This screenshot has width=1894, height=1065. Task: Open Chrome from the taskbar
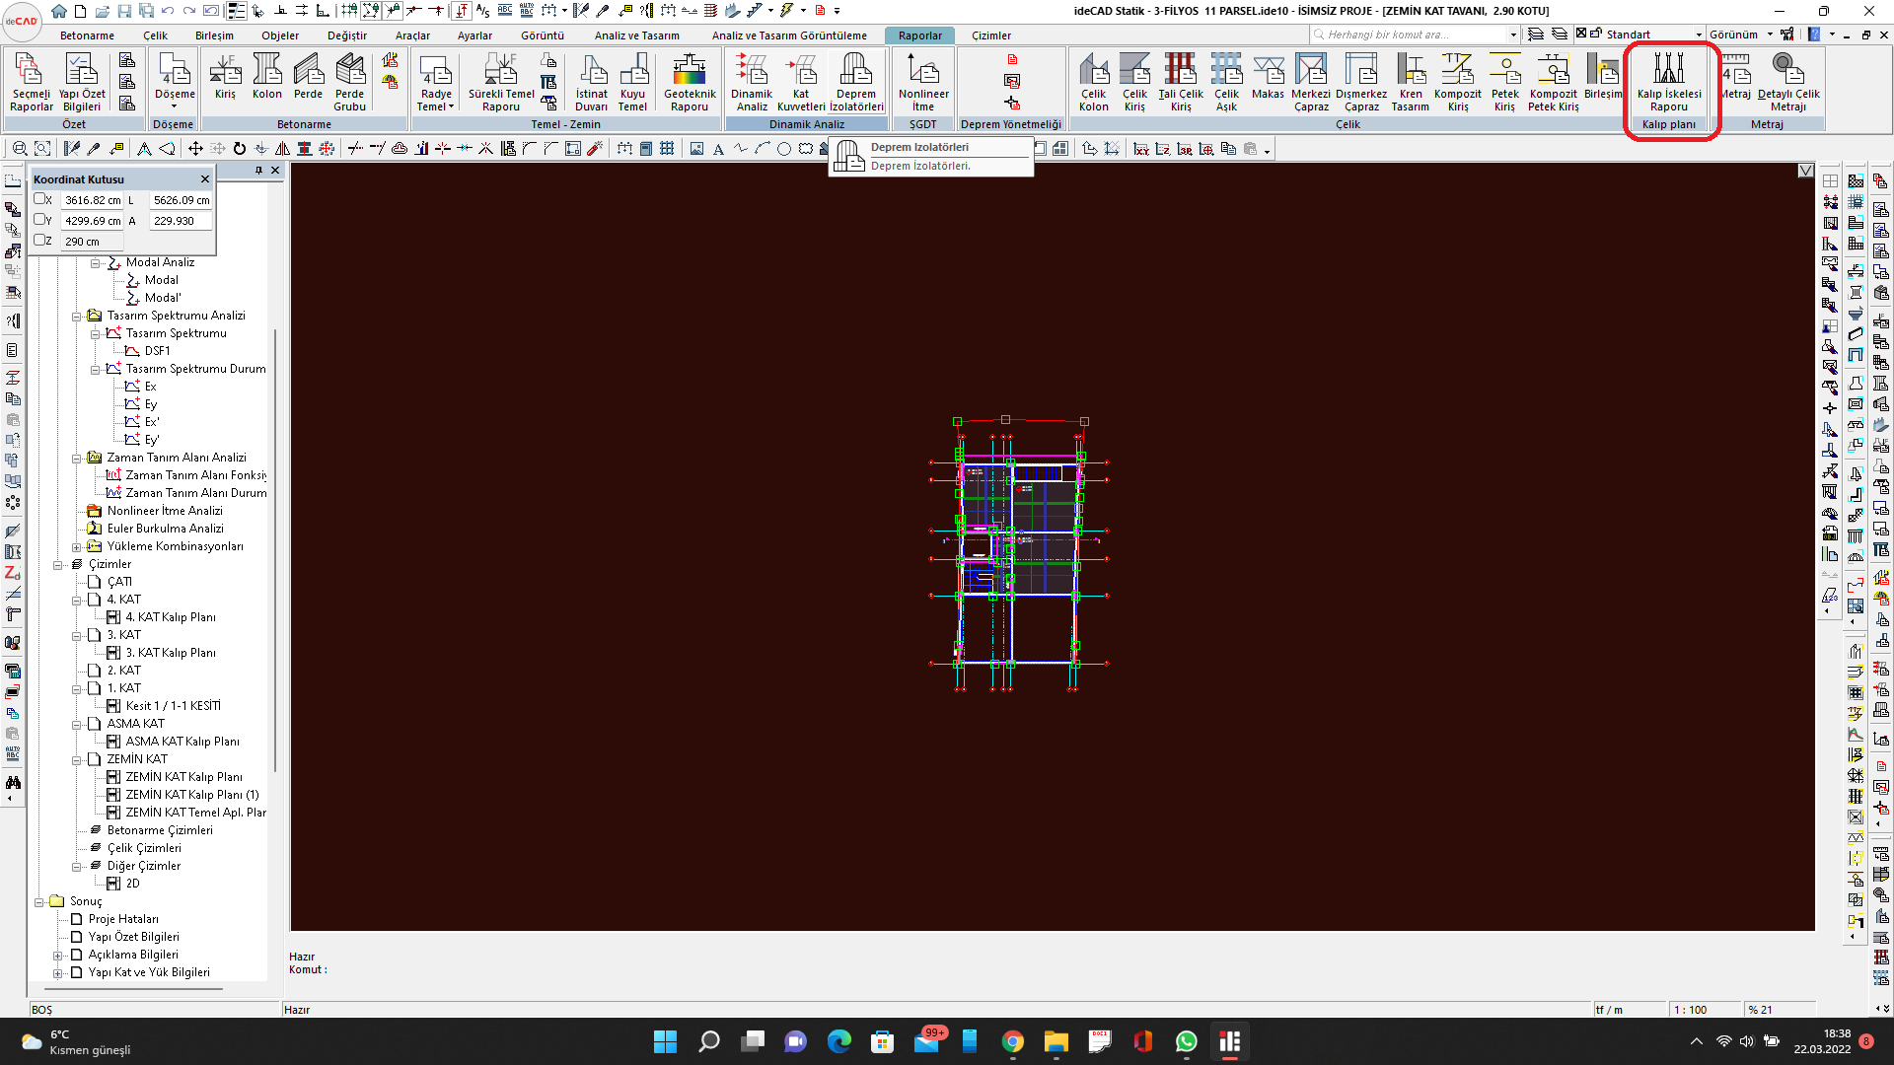[1013, 1041]
